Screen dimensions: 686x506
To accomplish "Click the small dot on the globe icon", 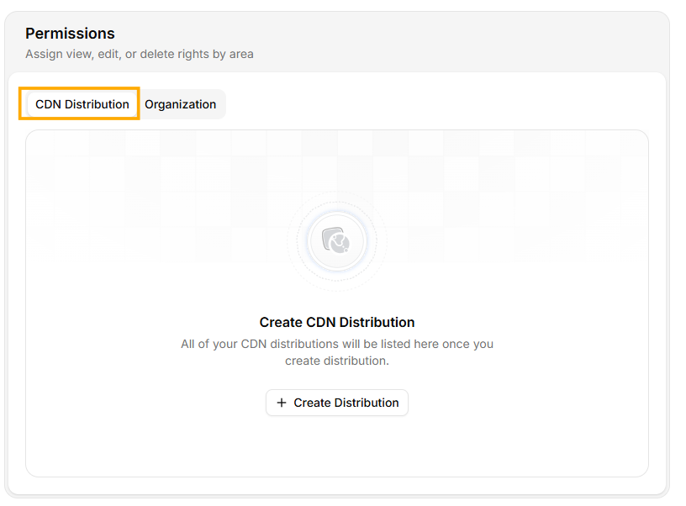I will point(346,251).
